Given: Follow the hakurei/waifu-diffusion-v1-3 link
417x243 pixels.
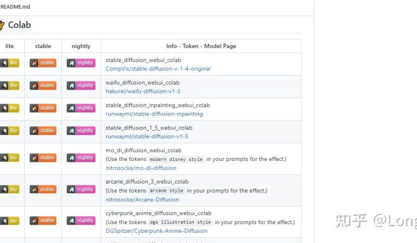Looking at the screenshot, I should [143, 91].
